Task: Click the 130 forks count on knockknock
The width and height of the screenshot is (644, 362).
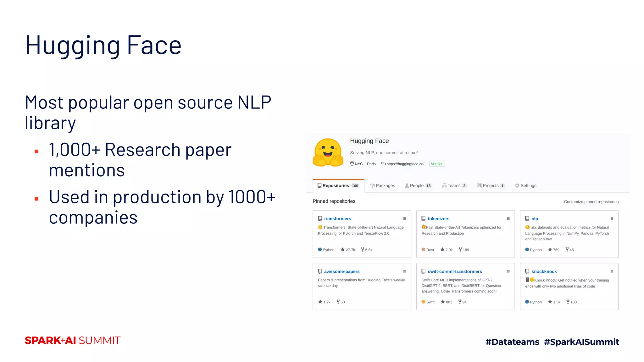Action: click(x=571, y=302)
